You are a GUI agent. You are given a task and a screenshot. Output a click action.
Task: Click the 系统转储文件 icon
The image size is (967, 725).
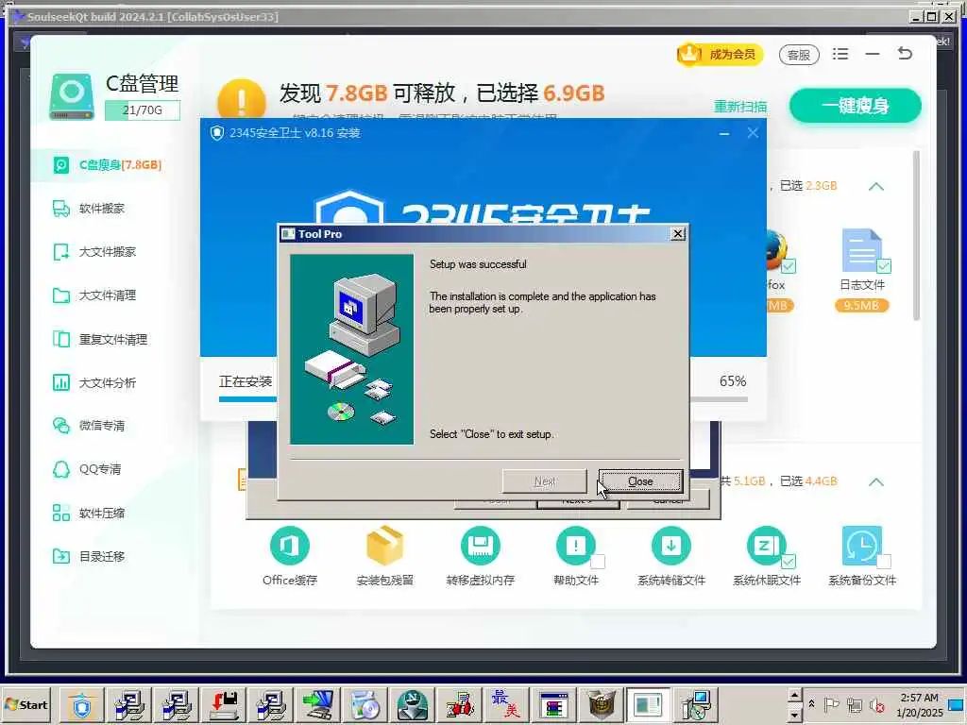pyautogui.click(x=671, y=546)
